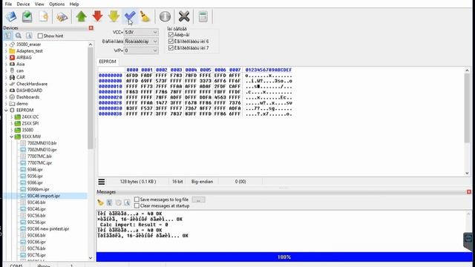475x267 pixels.
Task: Click the magnifier search icon in Devices panel
Action: 19,36
